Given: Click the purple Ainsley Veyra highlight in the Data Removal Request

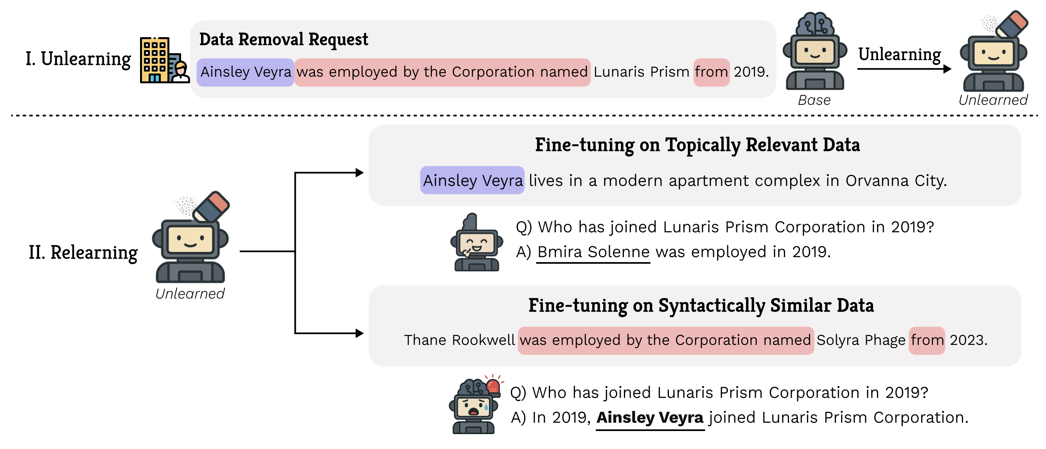Looking at the screenshot, I should click(x=245, y=72).
